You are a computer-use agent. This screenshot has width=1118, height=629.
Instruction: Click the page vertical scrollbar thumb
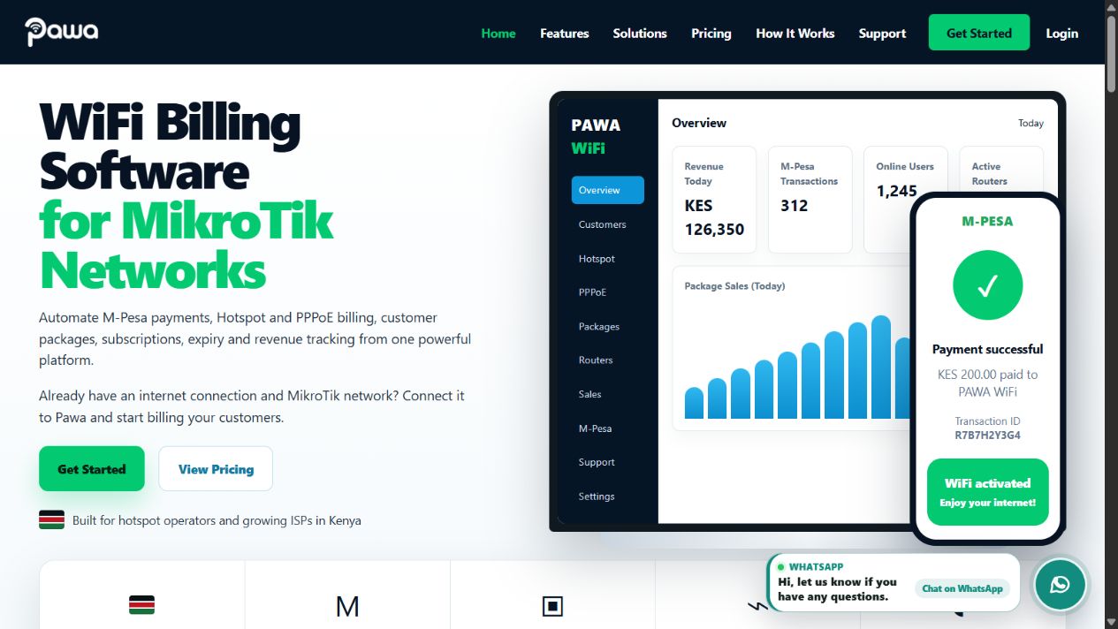click(x=1111, y=55)
